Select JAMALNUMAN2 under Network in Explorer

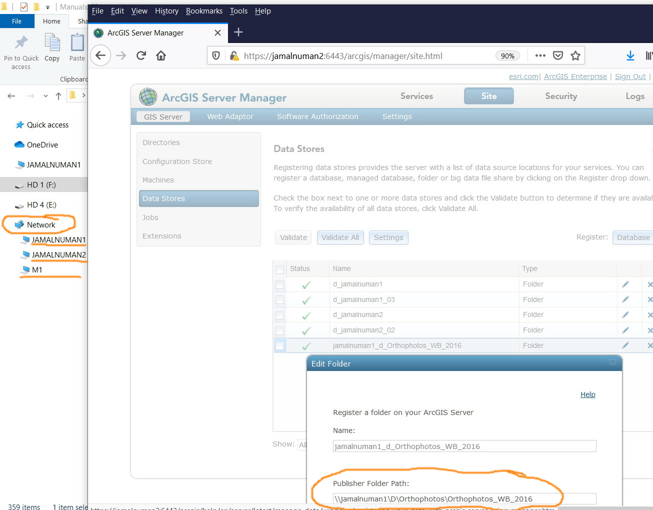pos(58,255)
